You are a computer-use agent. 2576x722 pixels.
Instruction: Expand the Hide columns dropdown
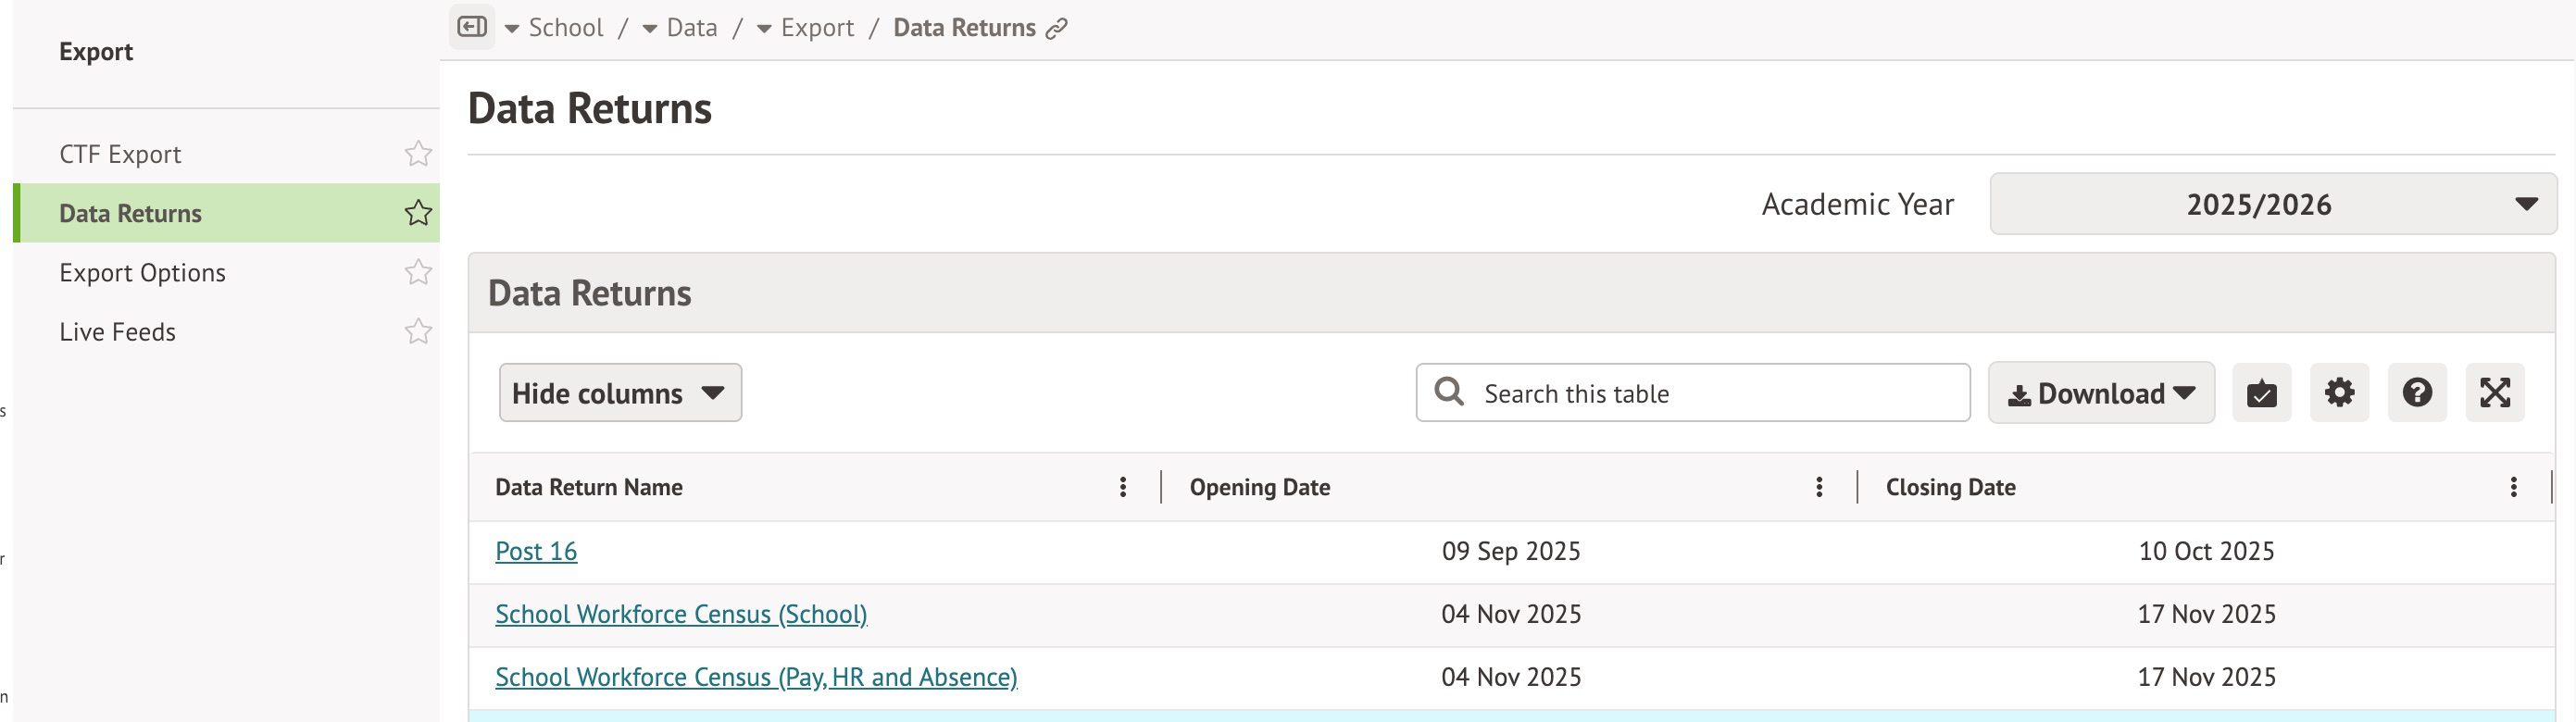click(620, 393)
